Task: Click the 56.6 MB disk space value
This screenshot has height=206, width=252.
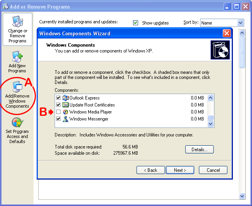Action: pyautogui.click(x=130, y=147)
